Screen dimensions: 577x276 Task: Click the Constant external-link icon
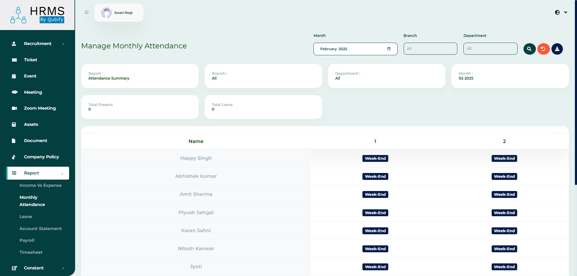click(x=14, y=268)
